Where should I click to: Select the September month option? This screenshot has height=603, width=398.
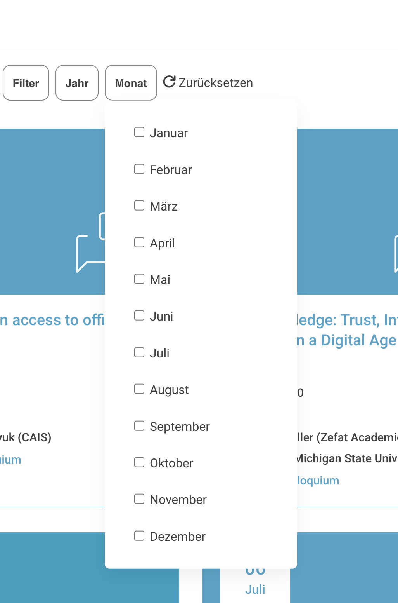coord(139,426)
